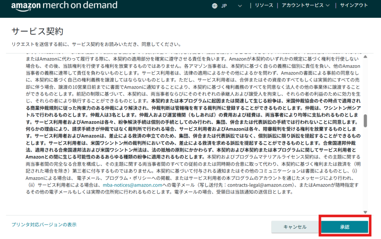Click the JP language label
The image size is (381, 239).
pos(224,6)
